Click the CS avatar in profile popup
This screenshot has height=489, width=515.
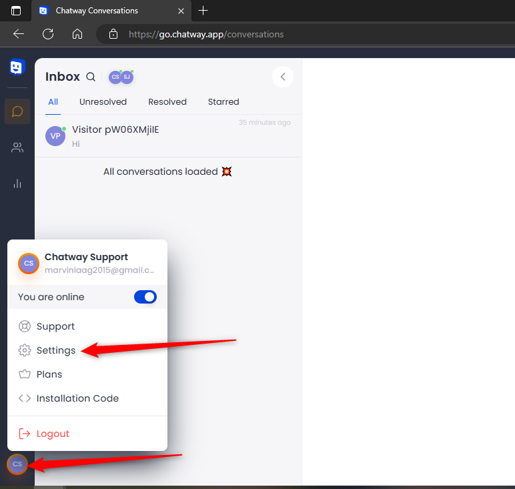pos(29,263)
